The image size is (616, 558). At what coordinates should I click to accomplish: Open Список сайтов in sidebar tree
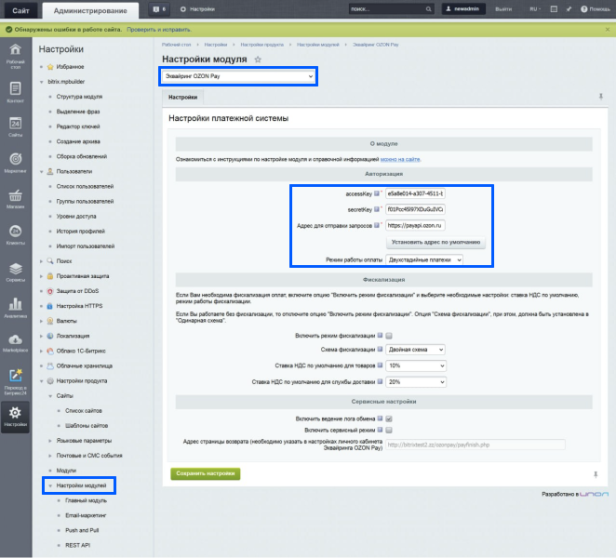pos(84,411)
